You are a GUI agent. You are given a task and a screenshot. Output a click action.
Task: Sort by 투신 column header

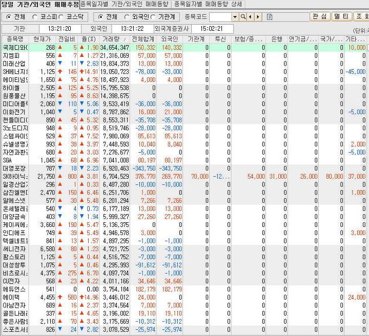click(x=220, y=39)
